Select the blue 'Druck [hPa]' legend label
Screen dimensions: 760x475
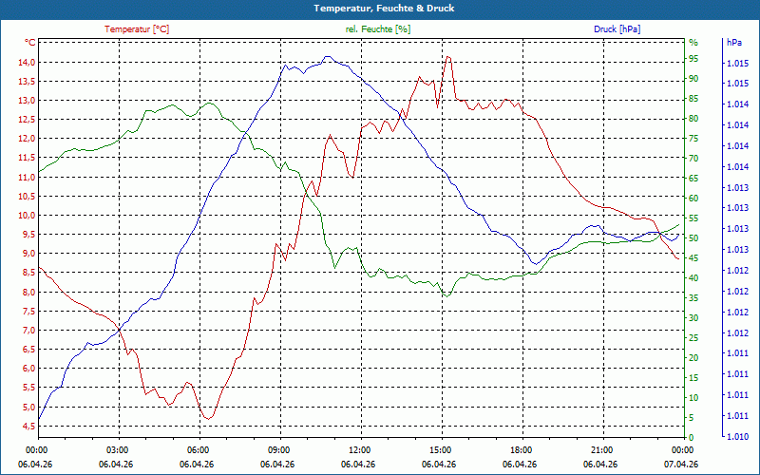617,29
